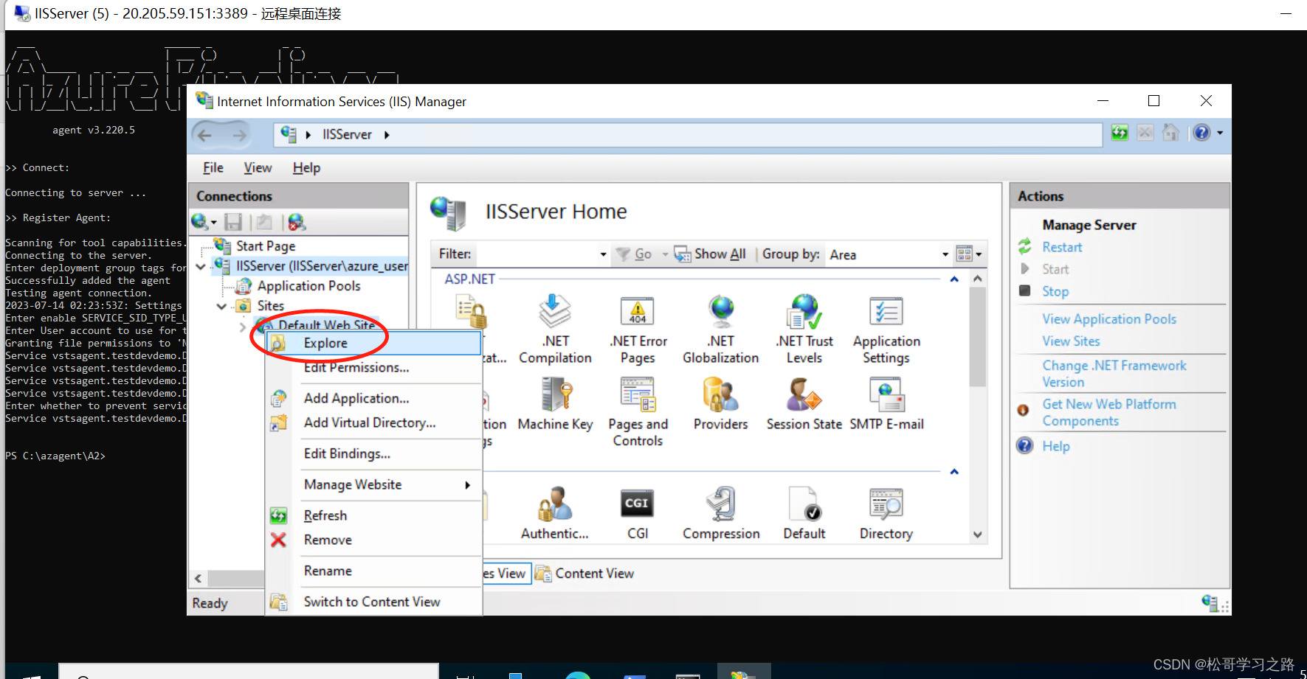Choose Refresh from the context menu

tap(373, 515)
